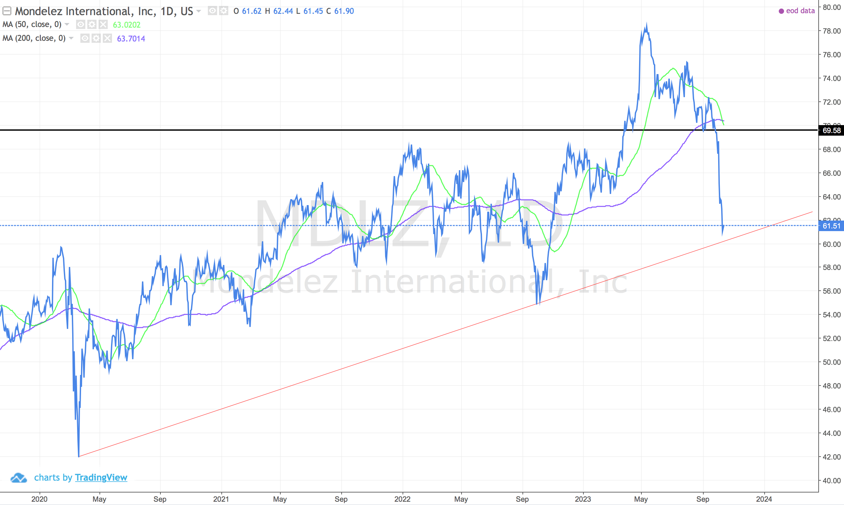Click the eod data label

pos(801,11)
